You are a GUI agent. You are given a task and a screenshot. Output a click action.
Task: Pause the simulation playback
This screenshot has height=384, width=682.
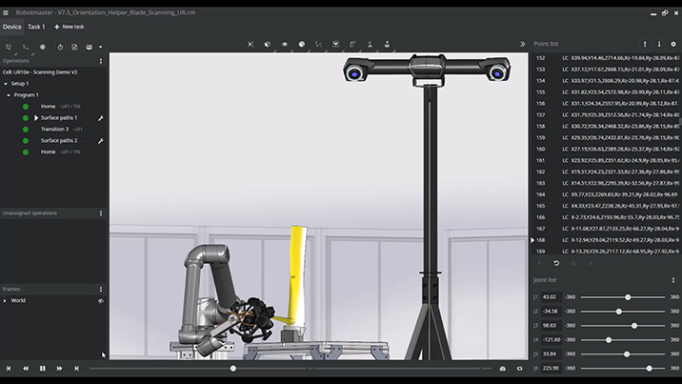[x=43, y=368]
